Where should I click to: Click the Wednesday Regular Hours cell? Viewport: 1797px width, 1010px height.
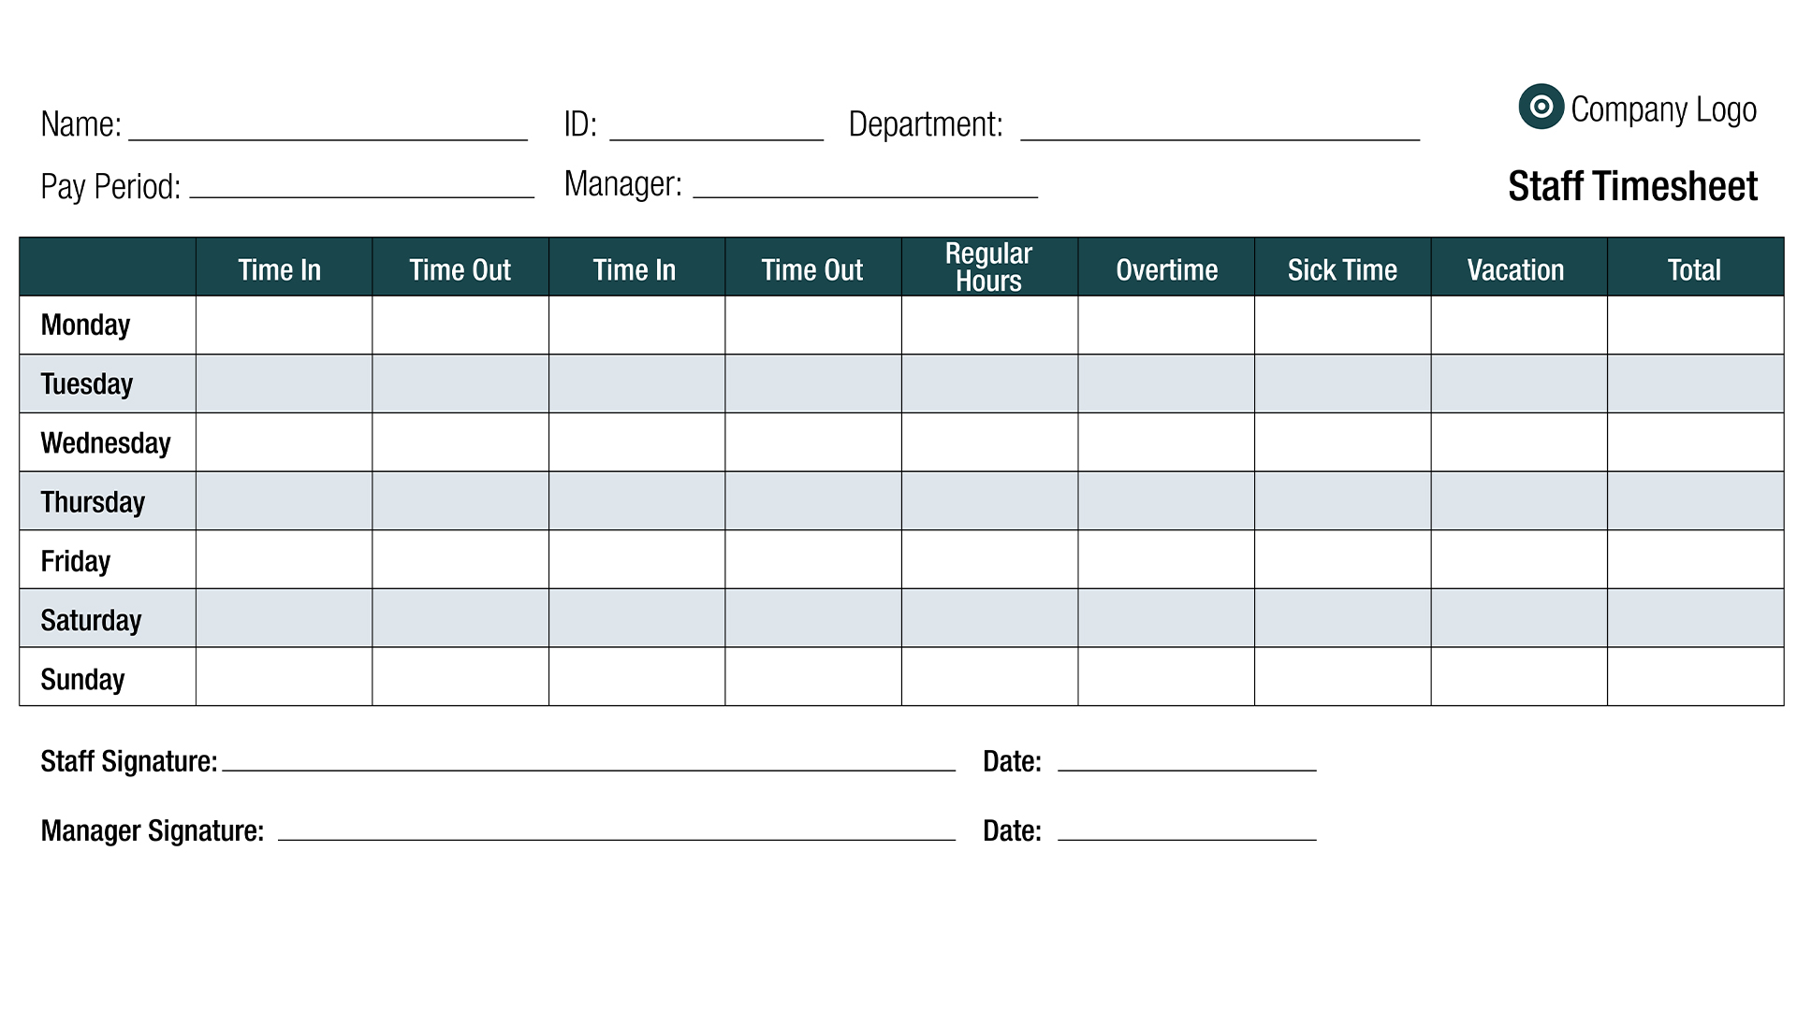(989, 442)
